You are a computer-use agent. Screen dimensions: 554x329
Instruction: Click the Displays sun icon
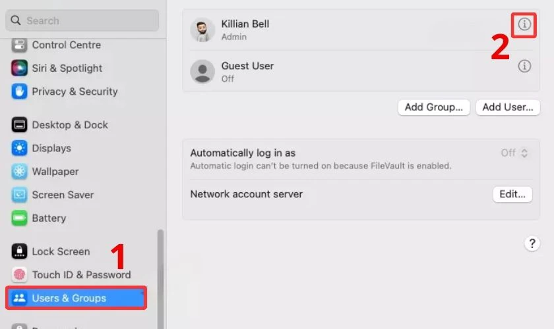19,148
